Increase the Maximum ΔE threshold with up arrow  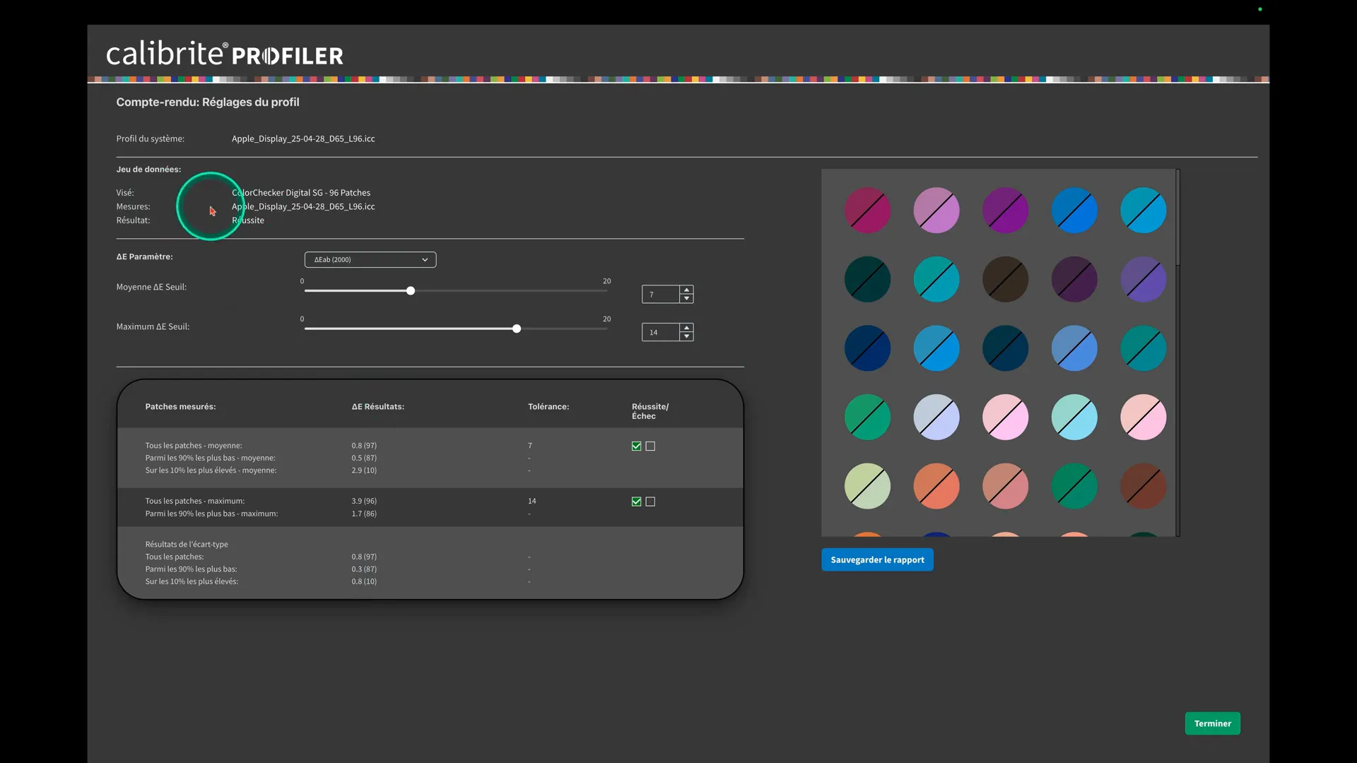pos(686,328)
